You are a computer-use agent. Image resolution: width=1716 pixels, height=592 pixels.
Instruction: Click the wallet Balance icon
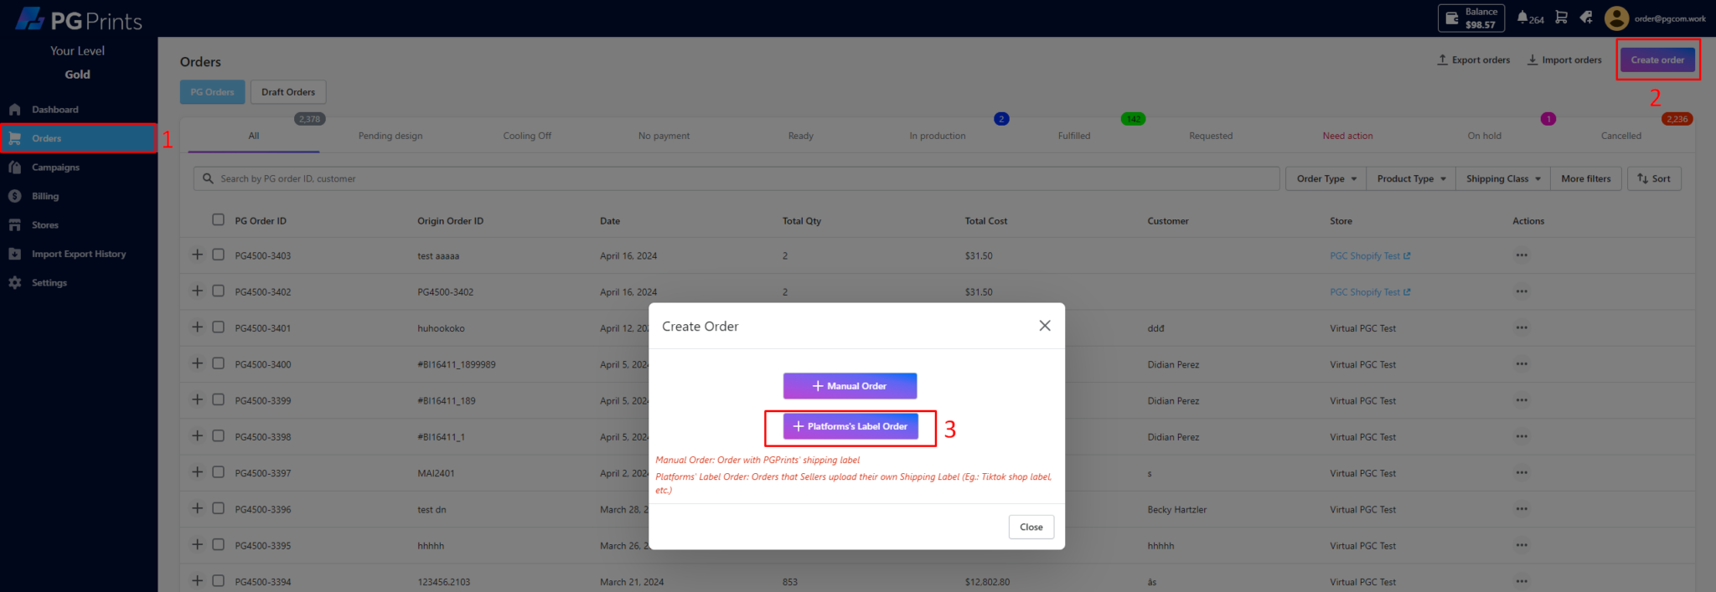[x=1453, y=18]
